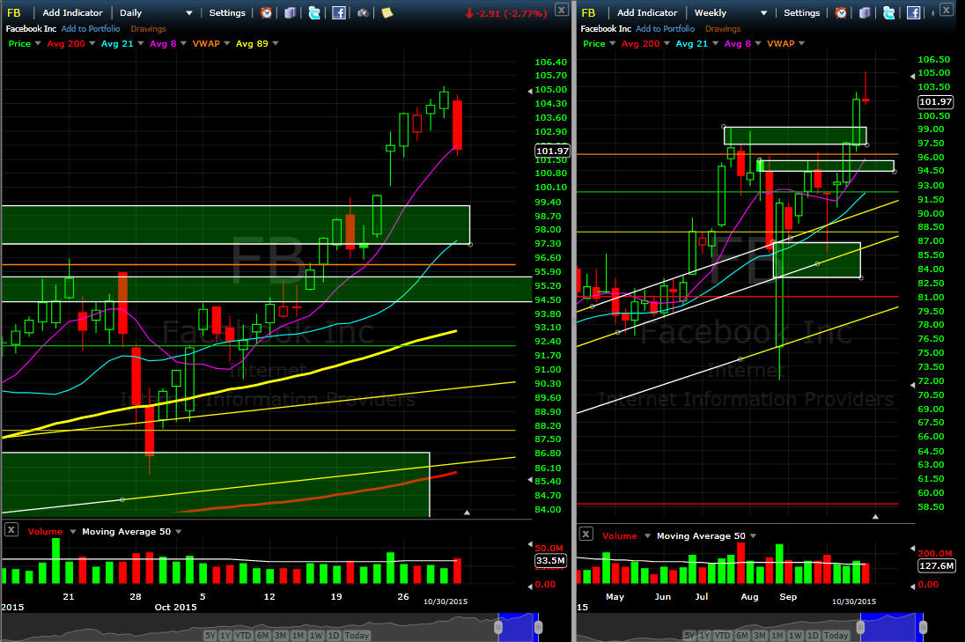Screen dimensions: 965x642
Task: Click the data stack icon in Weekly chart
Action: click(865, 12)
